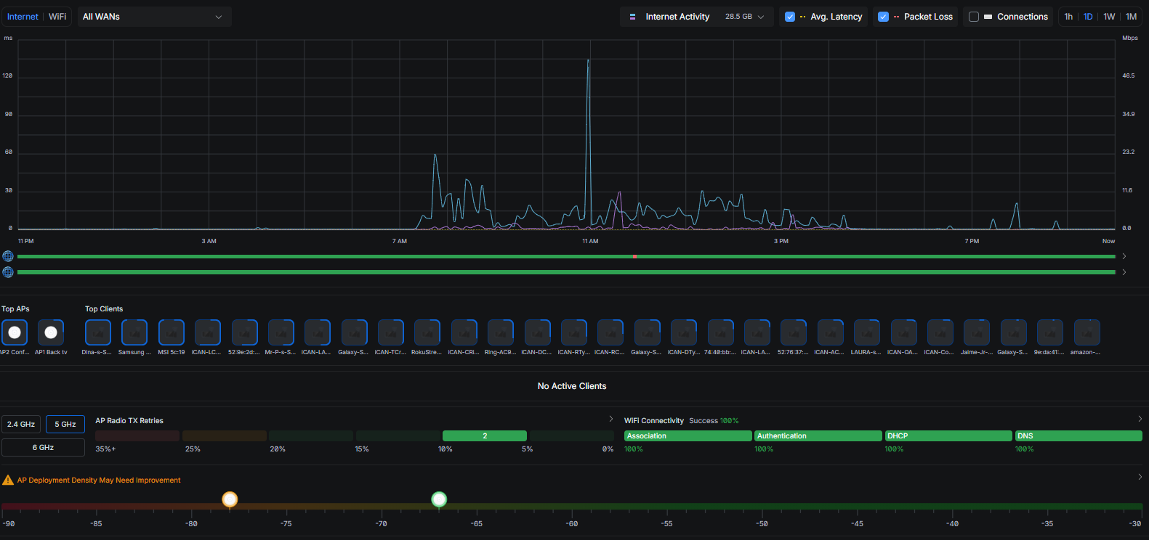Select the 2.4 GHz band button
The image size is (1149, 540).
click(x=21, y=425)
